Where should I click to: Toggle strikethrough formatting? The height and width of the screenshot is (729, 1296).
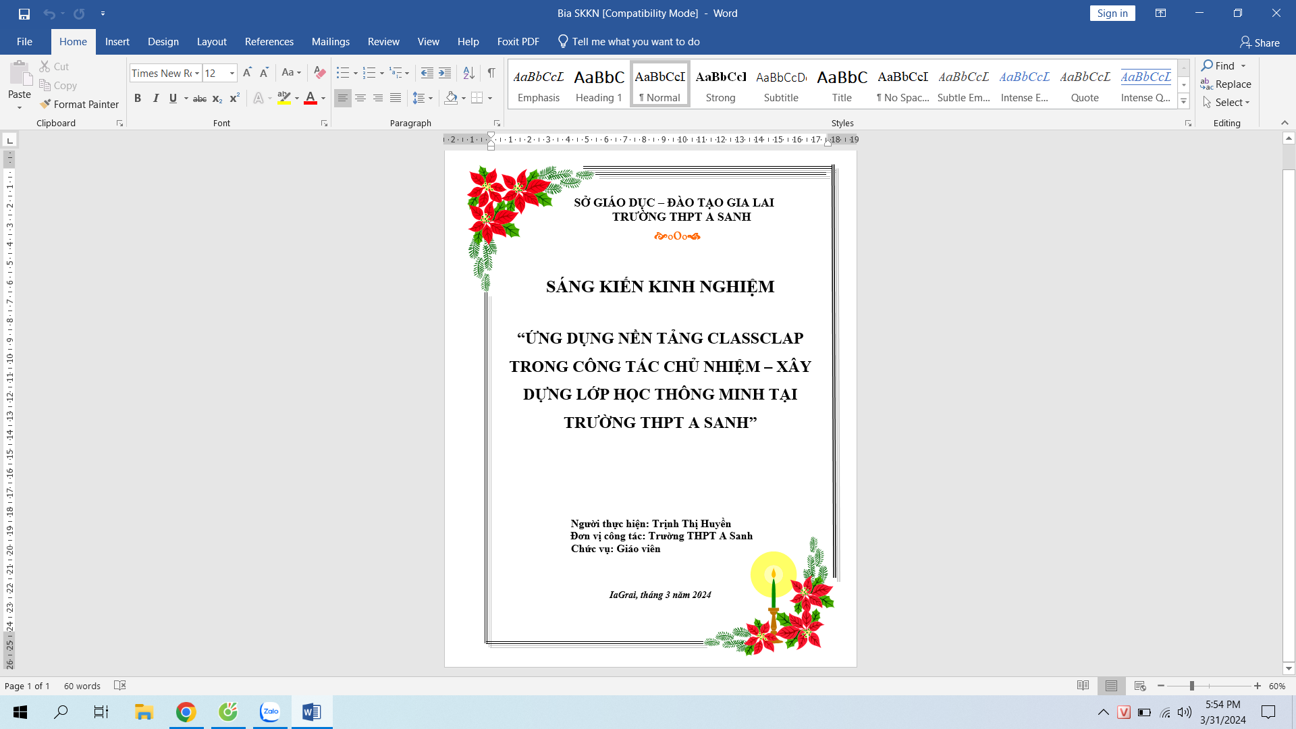(x=200, y=99)
